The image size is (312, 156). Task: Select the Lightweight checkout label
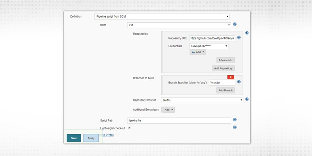point(113,128)
